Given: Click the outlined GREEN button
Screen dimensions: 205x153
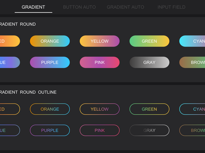Looking at the screenshot, I should [x=149, y=109].
